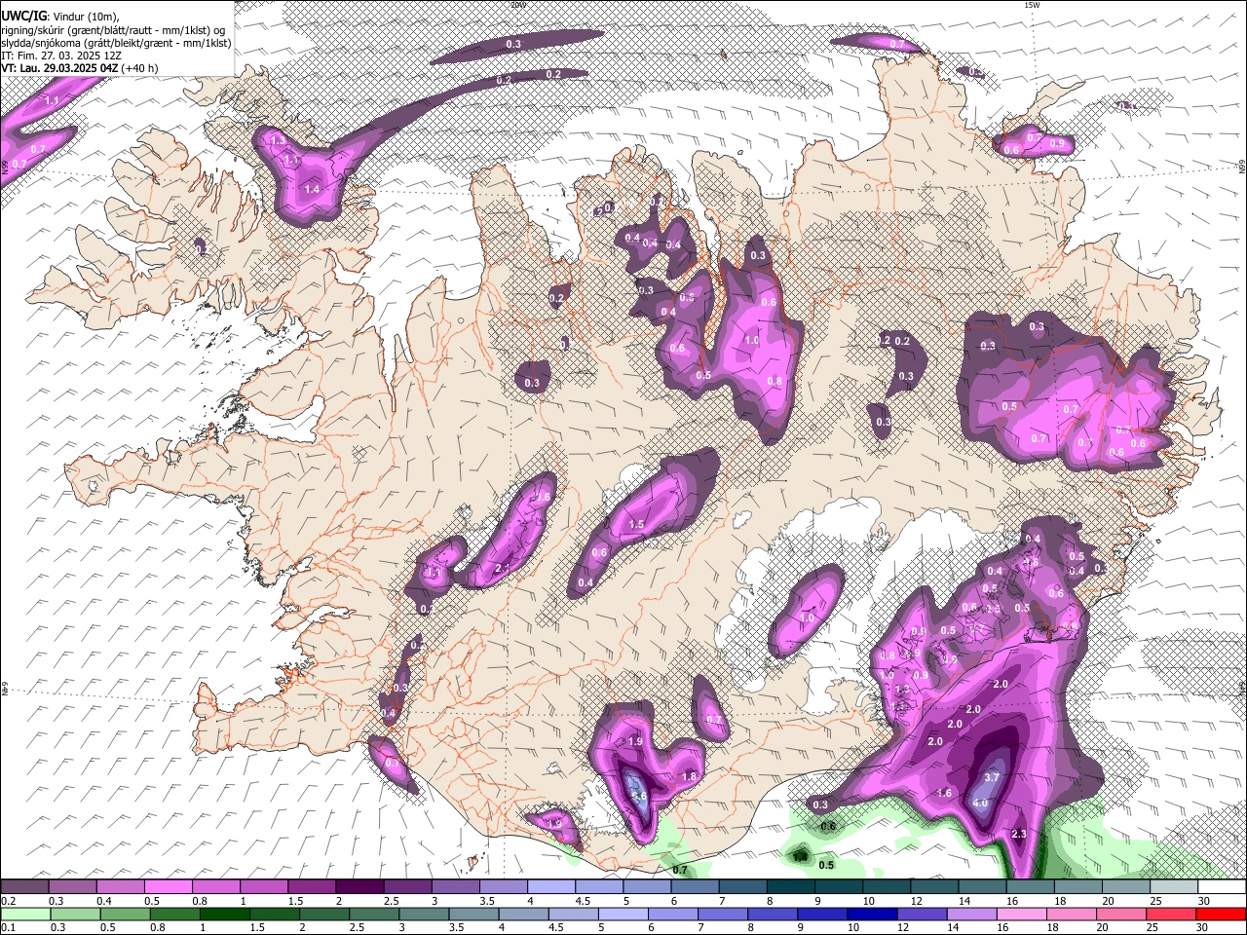Click the '0.2' label of upper legend row
1247x935 pixels.
click(7, 901)
